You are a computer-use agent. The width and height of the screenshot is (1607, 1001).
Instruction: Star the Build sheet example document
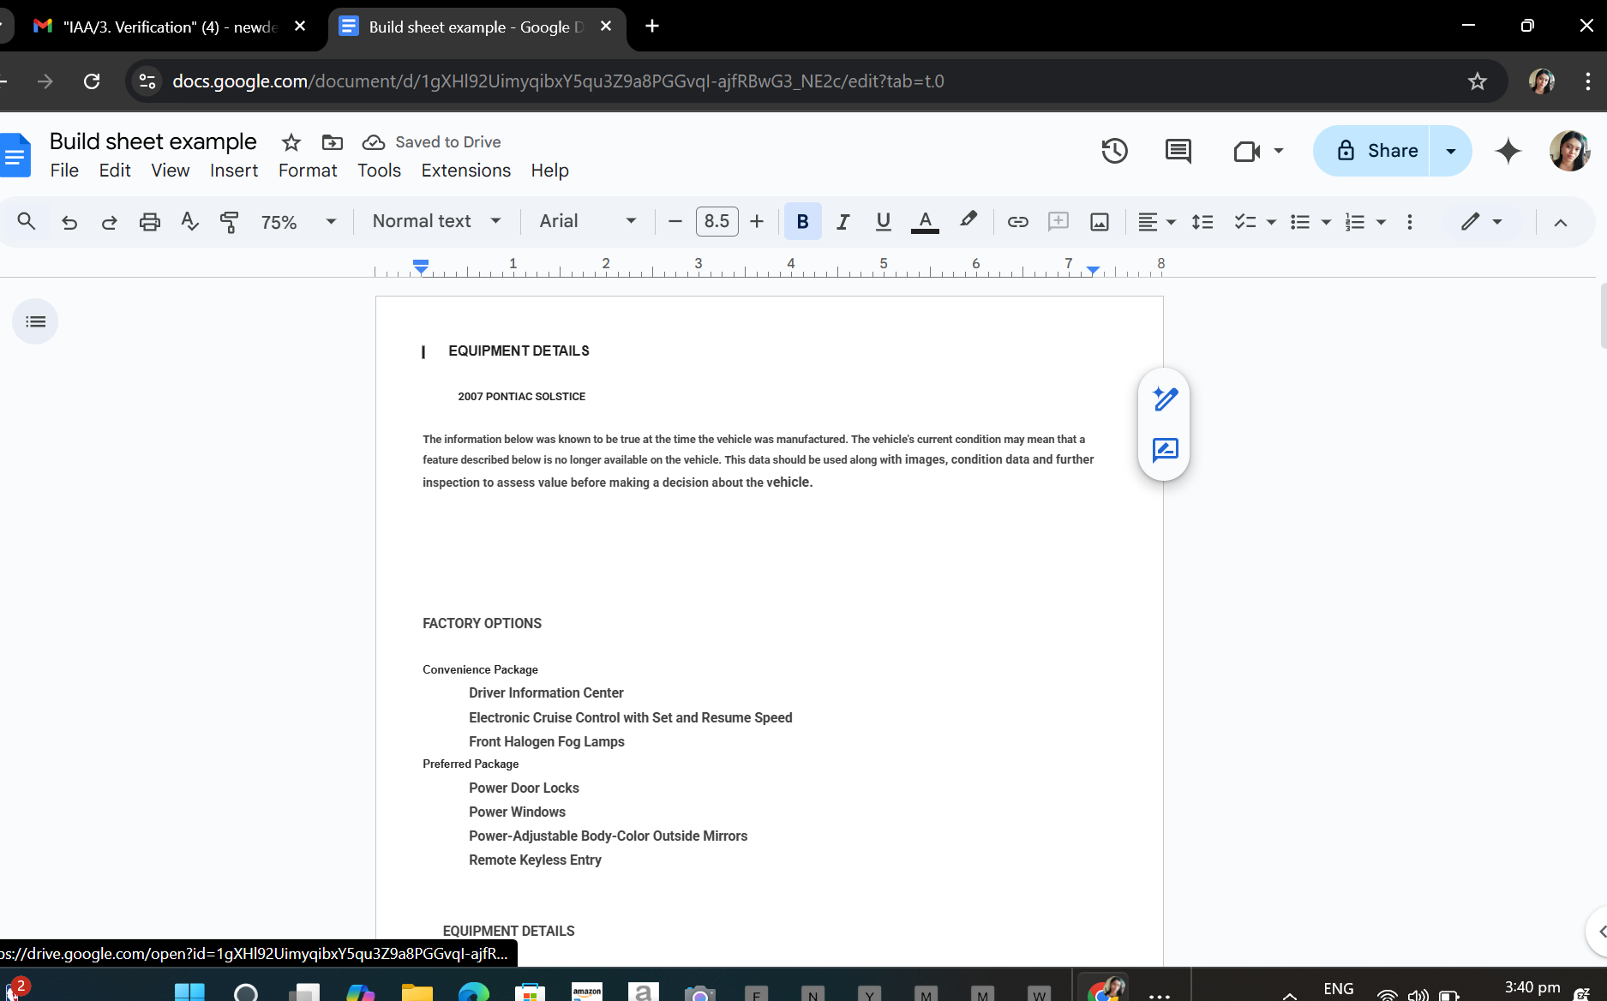coord(291,142)
